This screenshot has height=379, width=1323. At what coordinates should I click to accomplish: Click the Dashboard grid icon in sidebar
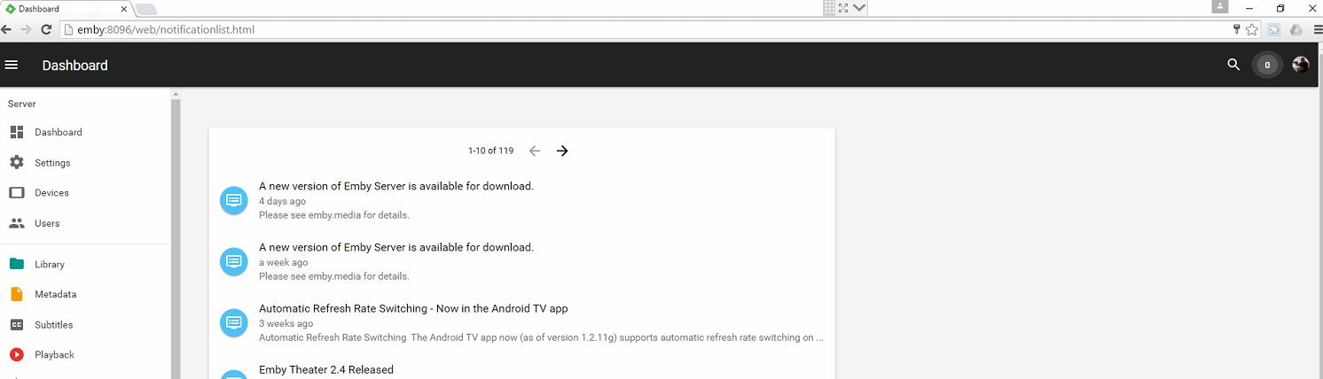click(x=16, y=132)
